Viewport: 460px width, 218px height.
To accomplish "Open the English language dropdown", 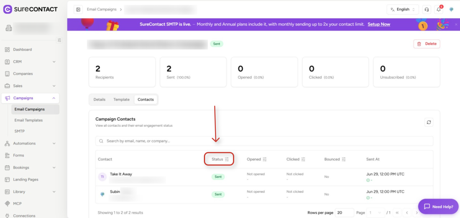I will tap(402, 10).
